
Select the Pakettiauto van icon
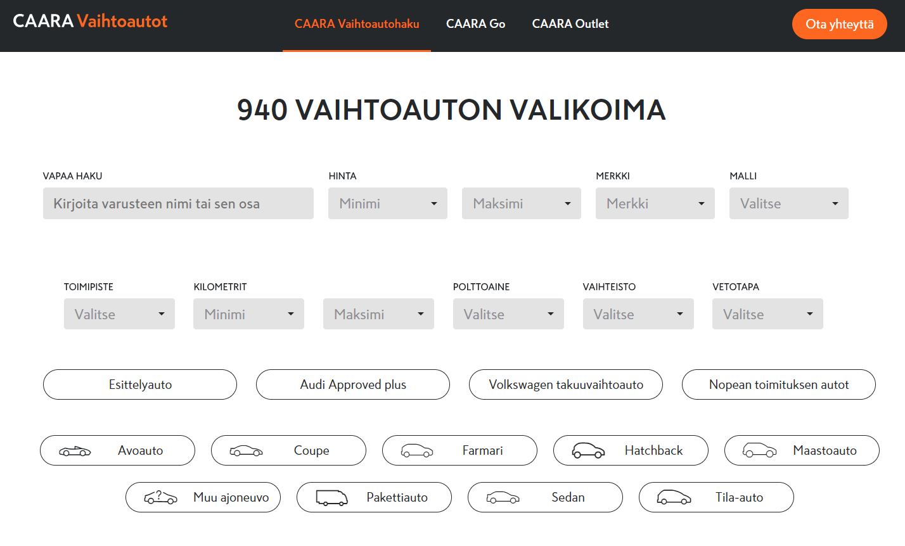[331, 498]
